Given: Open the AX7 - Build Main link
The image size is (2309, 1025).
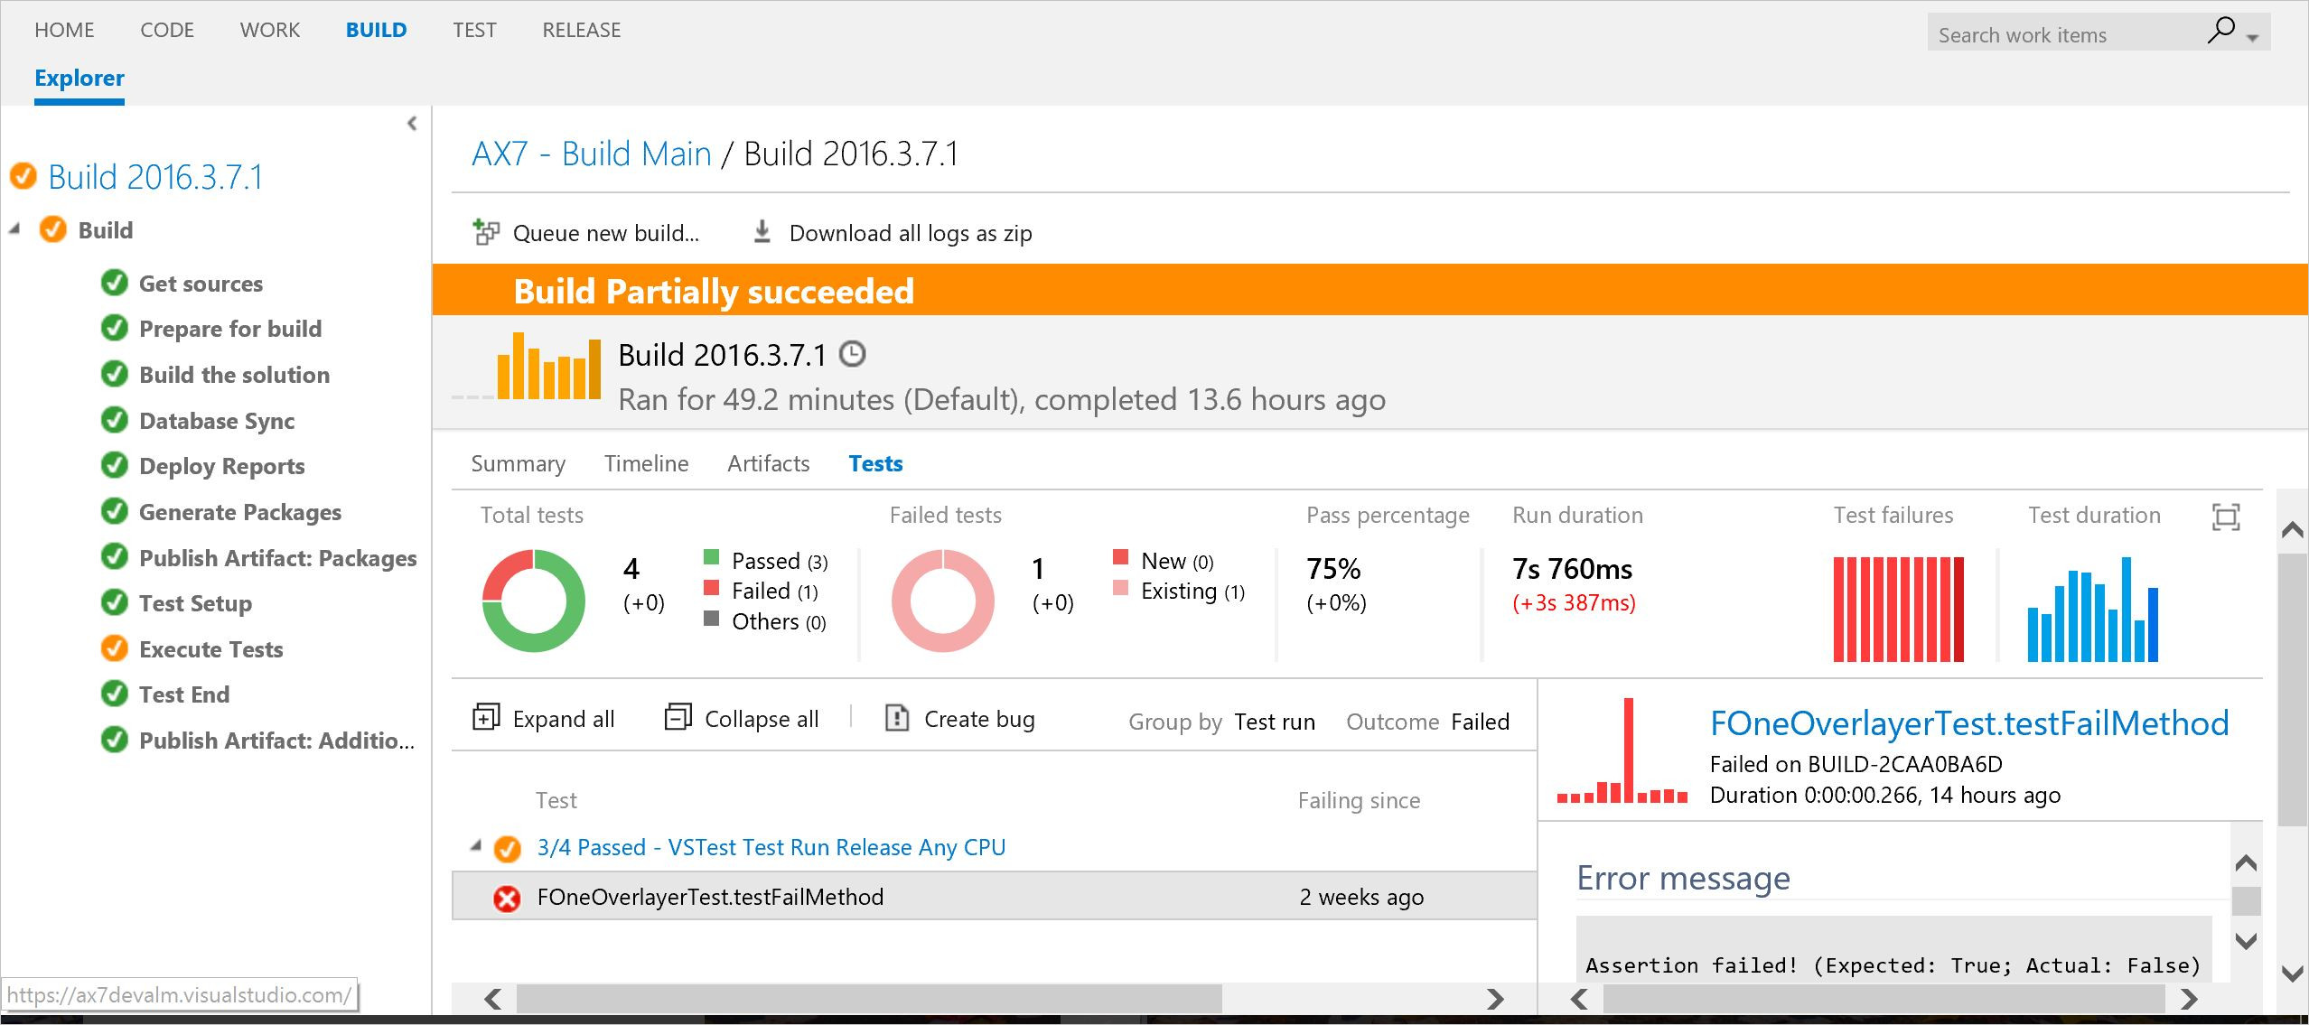Looking at the screenshot, I should (x=591, y=154).
